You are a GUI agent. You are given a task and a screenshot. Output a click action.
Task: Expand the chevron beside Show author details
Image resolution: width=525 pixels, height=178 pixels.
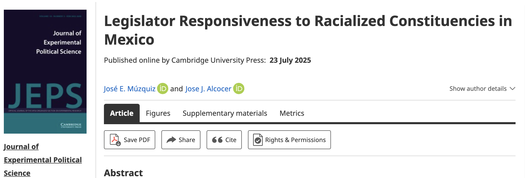pos(512,88)
